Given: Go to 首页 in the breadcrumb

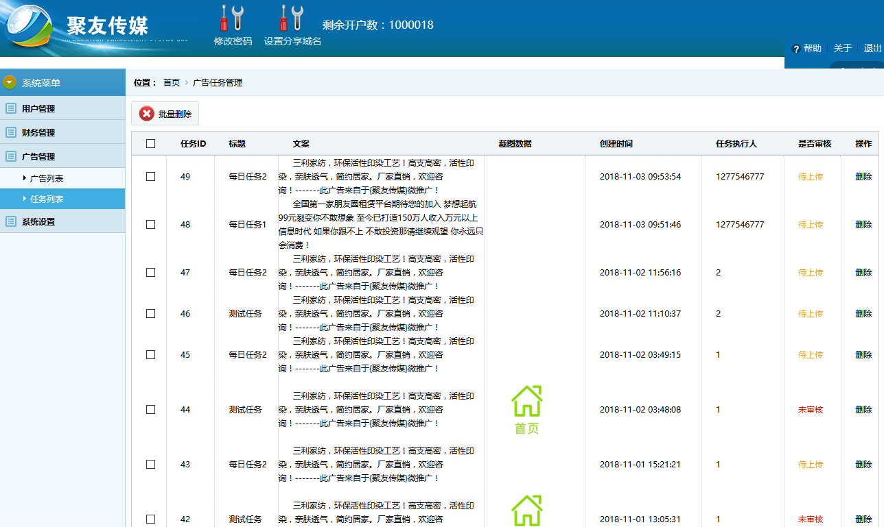Looking at the screenshot, I should pos(172,83).
